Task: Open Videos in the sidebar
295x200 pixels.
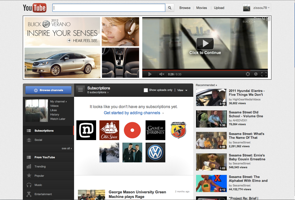Action: click(54, 106)
